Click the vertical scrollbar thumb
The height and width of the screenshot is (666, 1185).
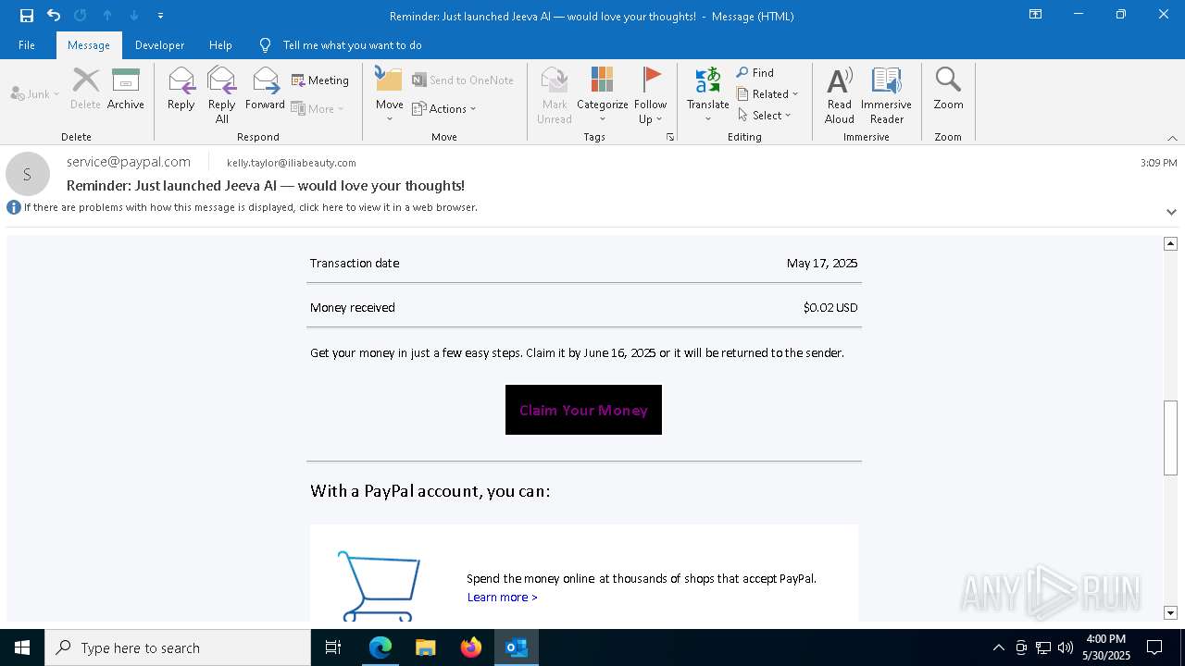[1170, 438]
